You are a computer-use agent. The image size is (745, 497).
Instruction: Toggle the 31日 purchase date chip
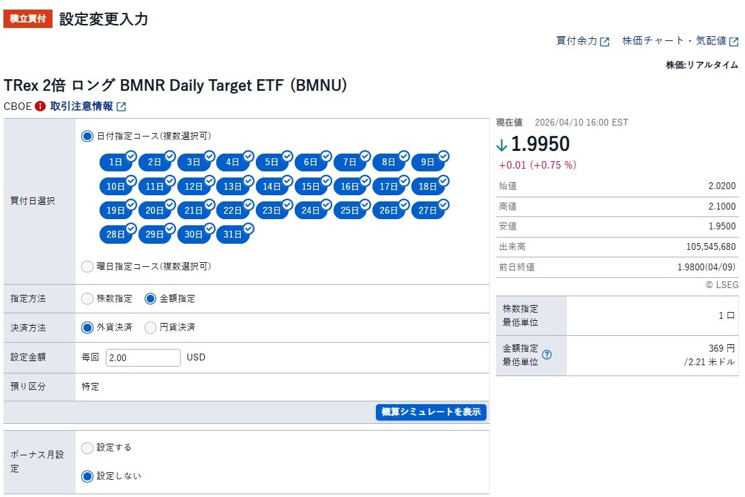coord(233,235)
